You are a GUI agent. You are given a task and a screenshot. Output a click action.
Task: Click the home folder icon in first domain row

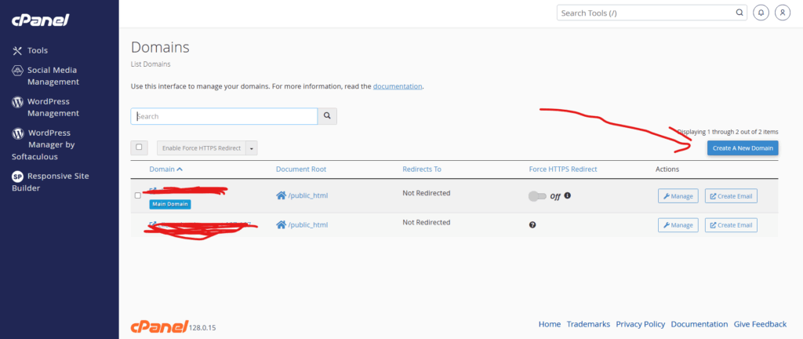[281, 195]
